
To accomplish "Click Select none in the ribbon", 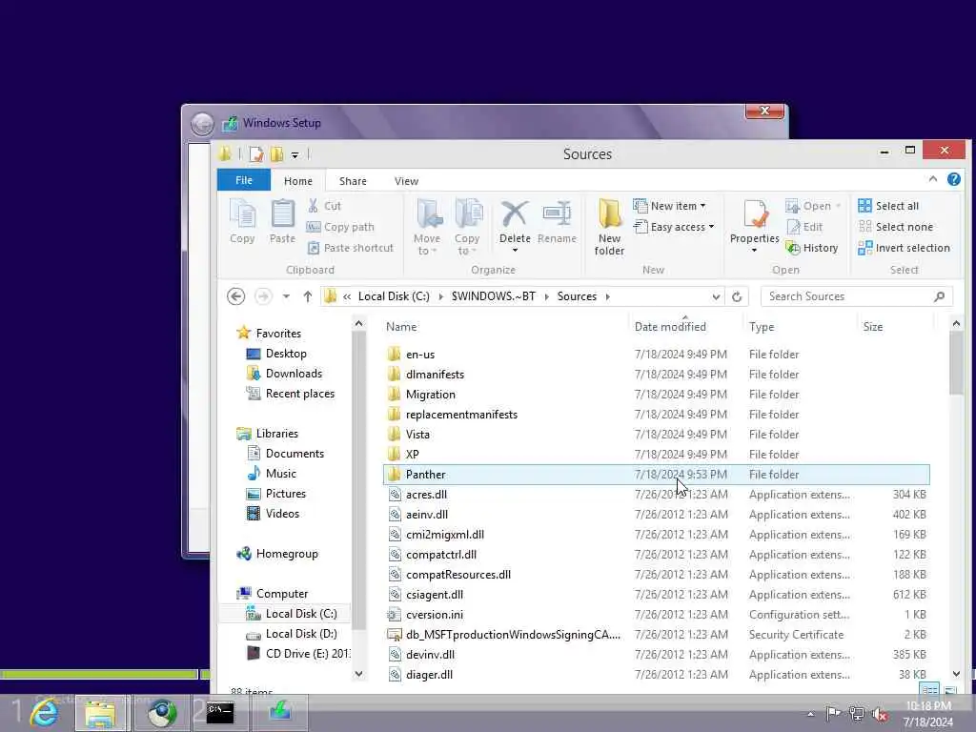I will [896, 227].
